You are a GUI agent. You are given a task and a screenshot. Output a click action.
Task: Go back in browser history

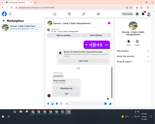coord(3,8)
